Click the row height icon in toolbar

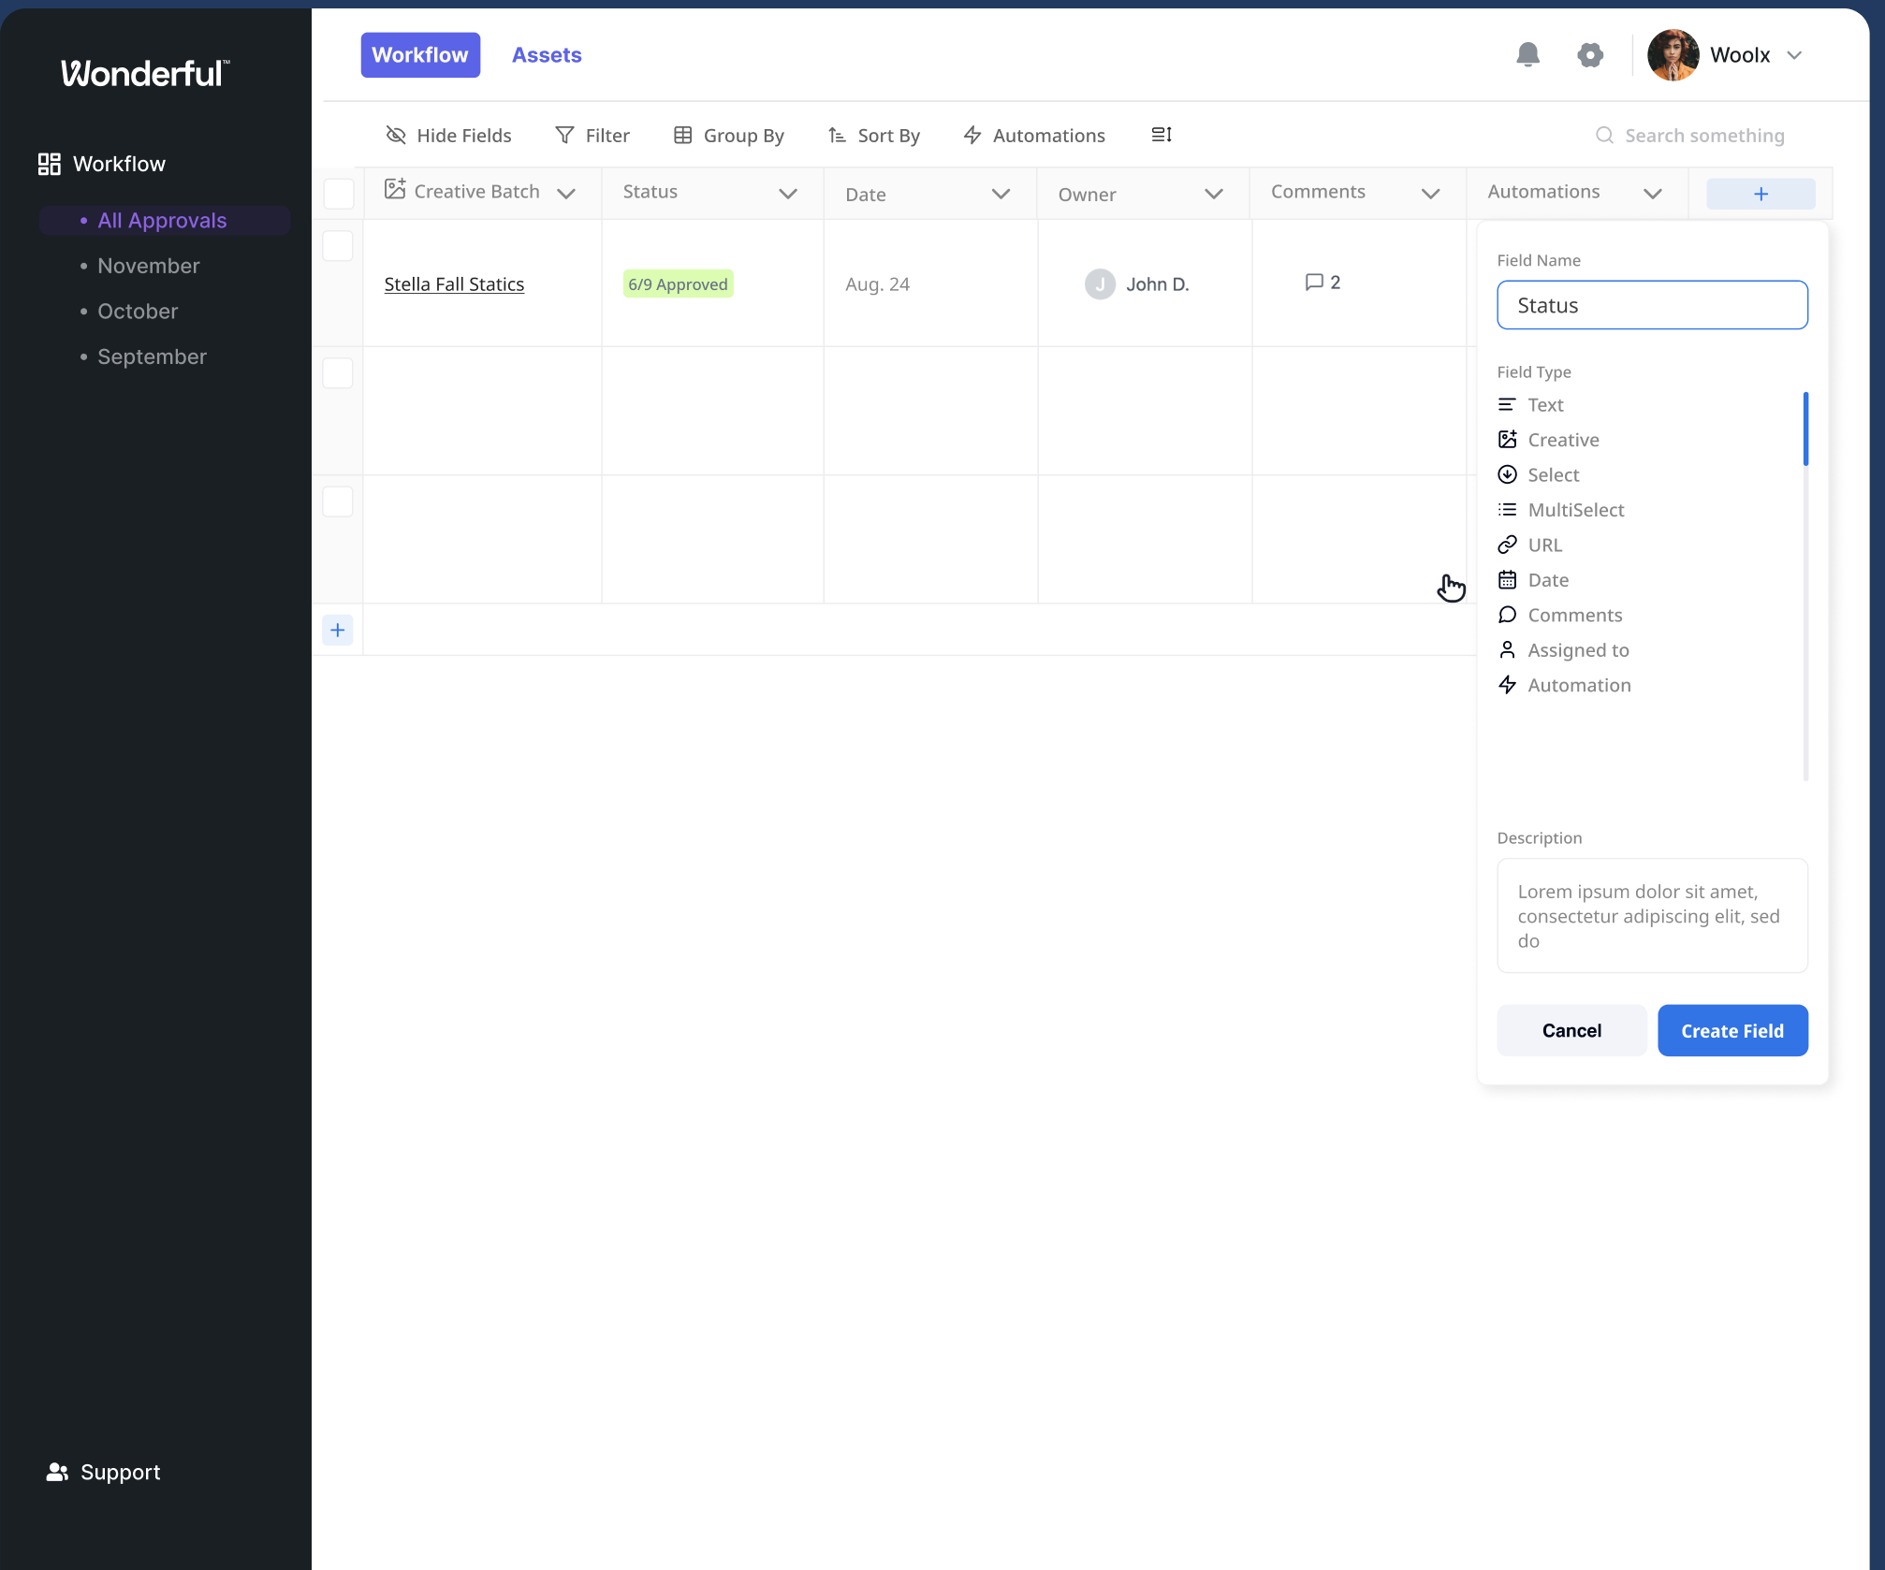tap(1162, 135)
